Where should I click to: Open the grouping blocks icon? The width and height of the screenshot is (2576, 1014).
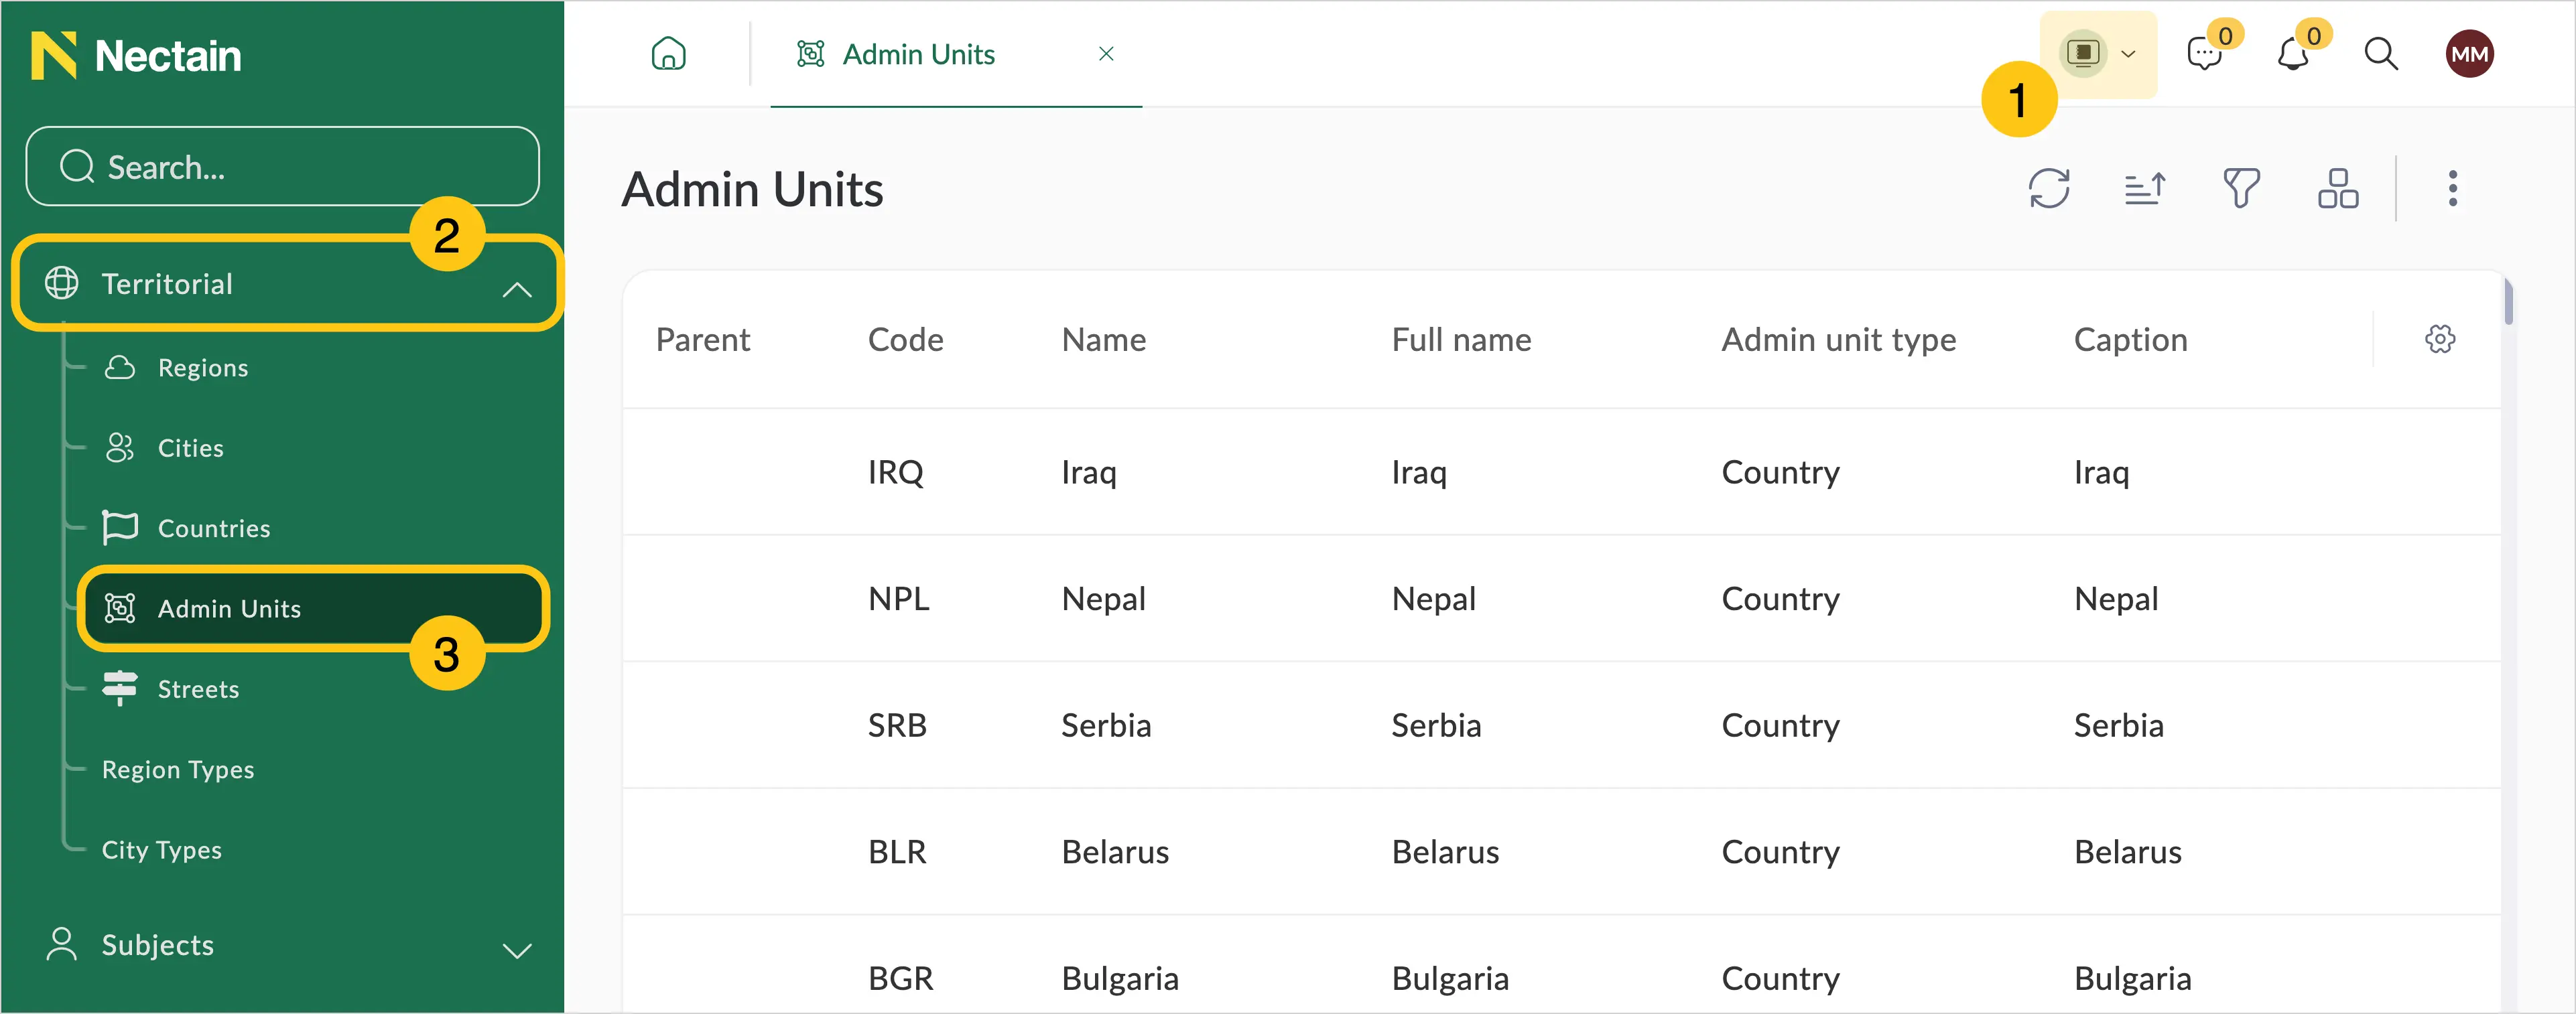2337,188
